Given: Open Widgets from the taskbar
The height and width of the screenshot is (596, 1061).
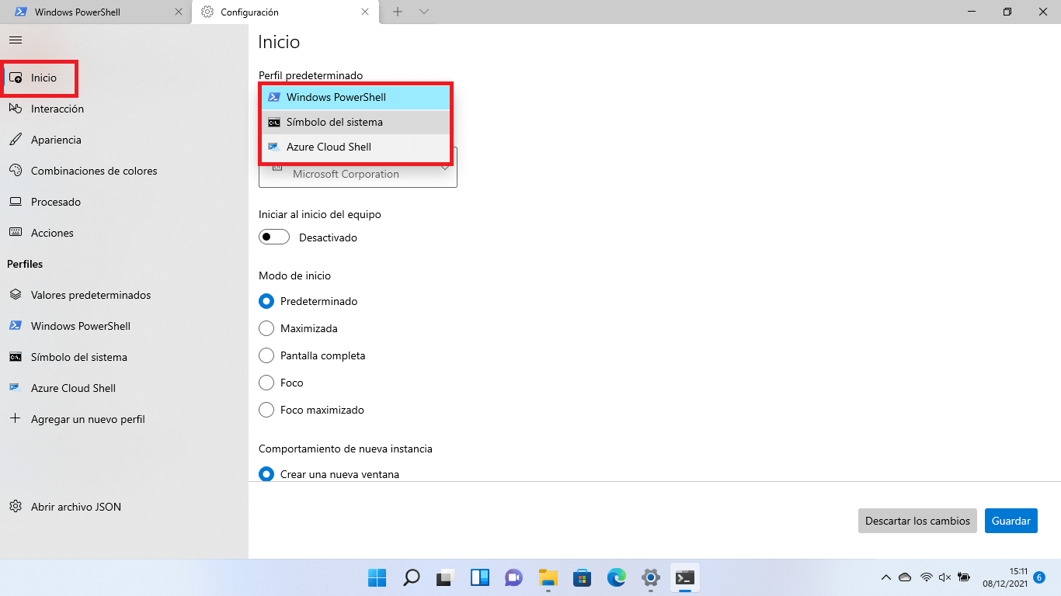Looking at the screenshot, I should tap(479, 577).
